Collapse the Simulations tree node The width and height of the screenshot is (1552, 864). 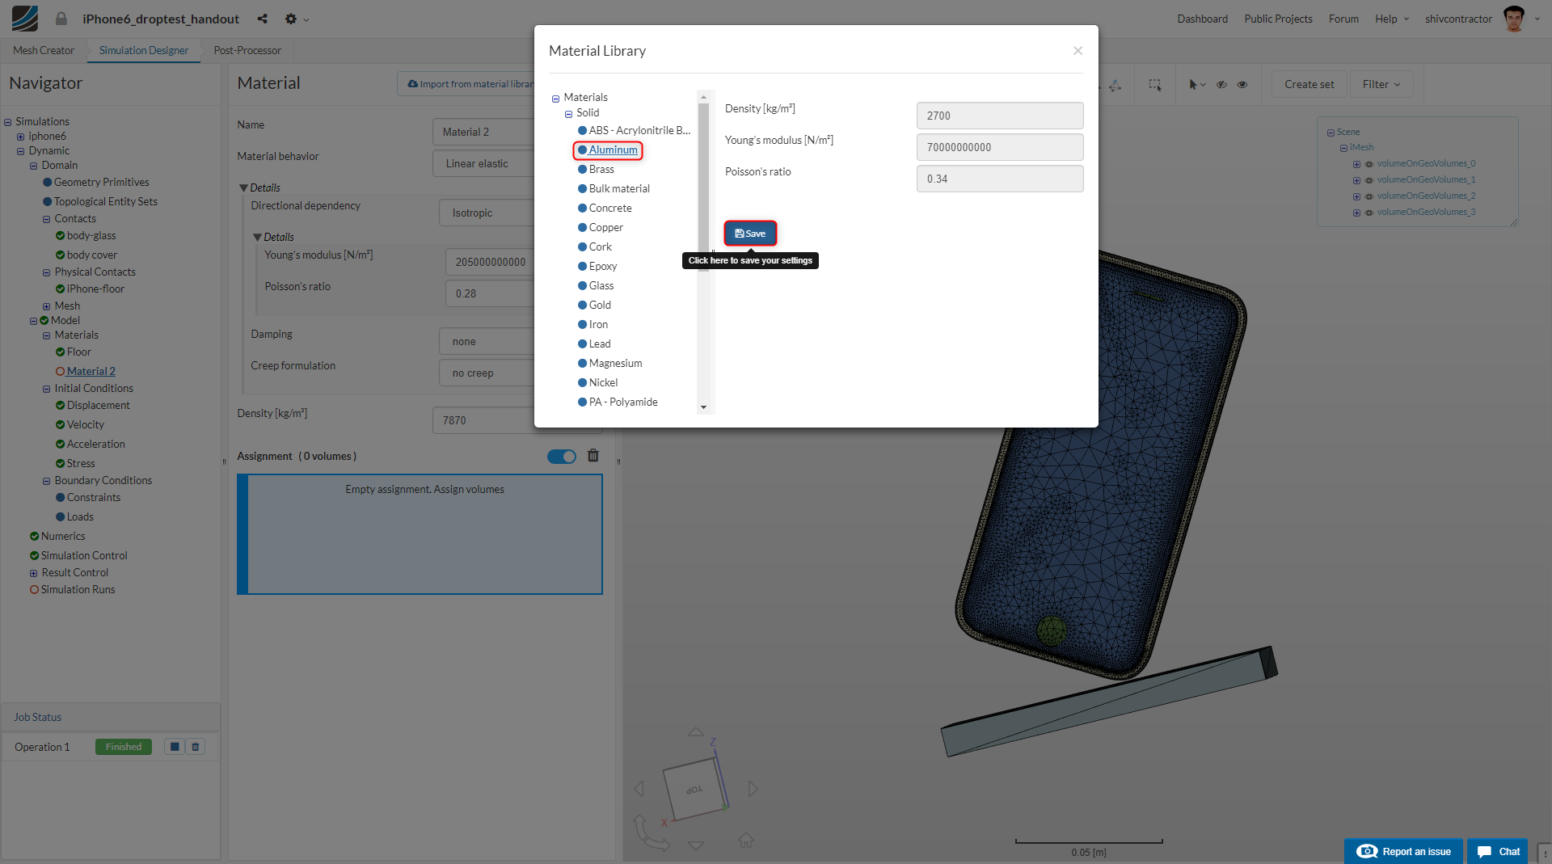point(7,123)
